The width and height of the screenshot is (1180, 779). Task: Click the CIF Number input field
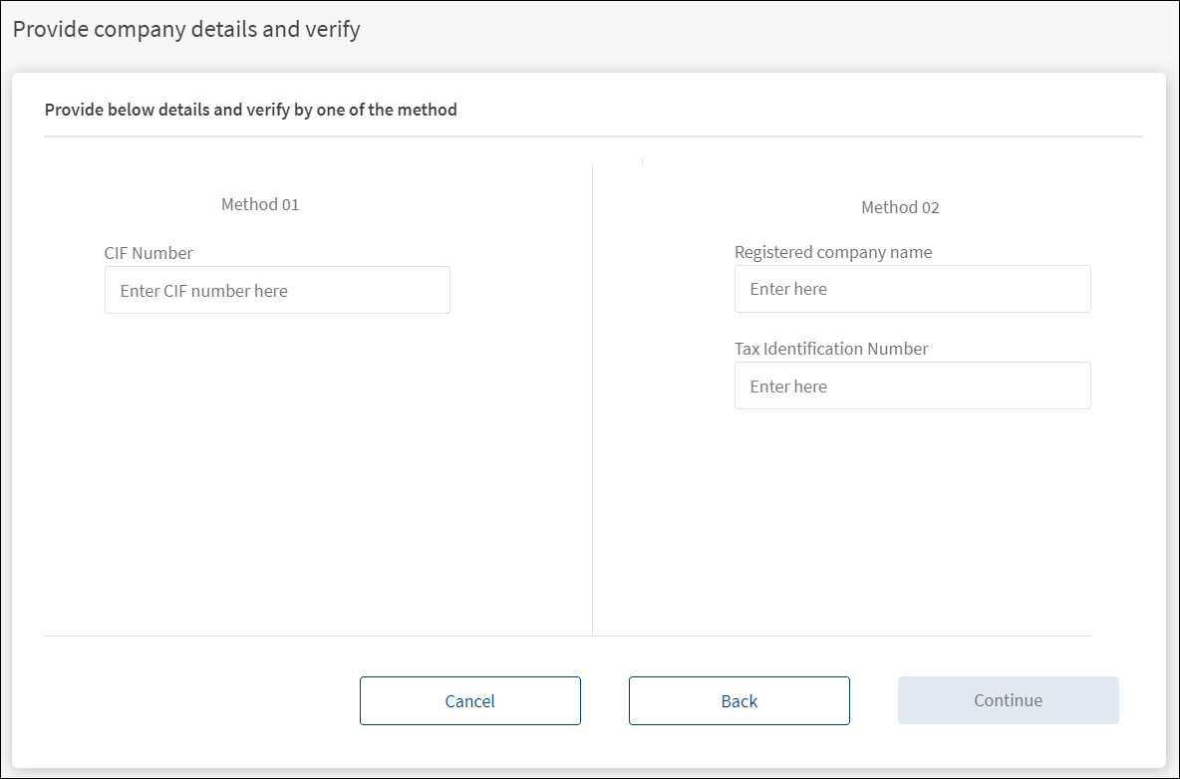(x=277, y=290)
